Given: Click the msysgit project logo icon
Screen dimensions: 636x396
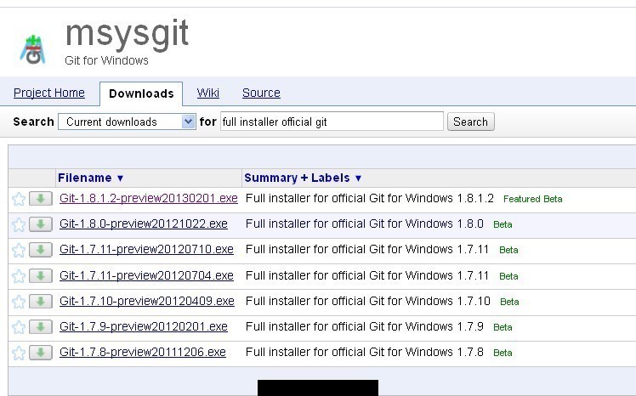Looking at the screenshot, I should [x=33, y=50].
